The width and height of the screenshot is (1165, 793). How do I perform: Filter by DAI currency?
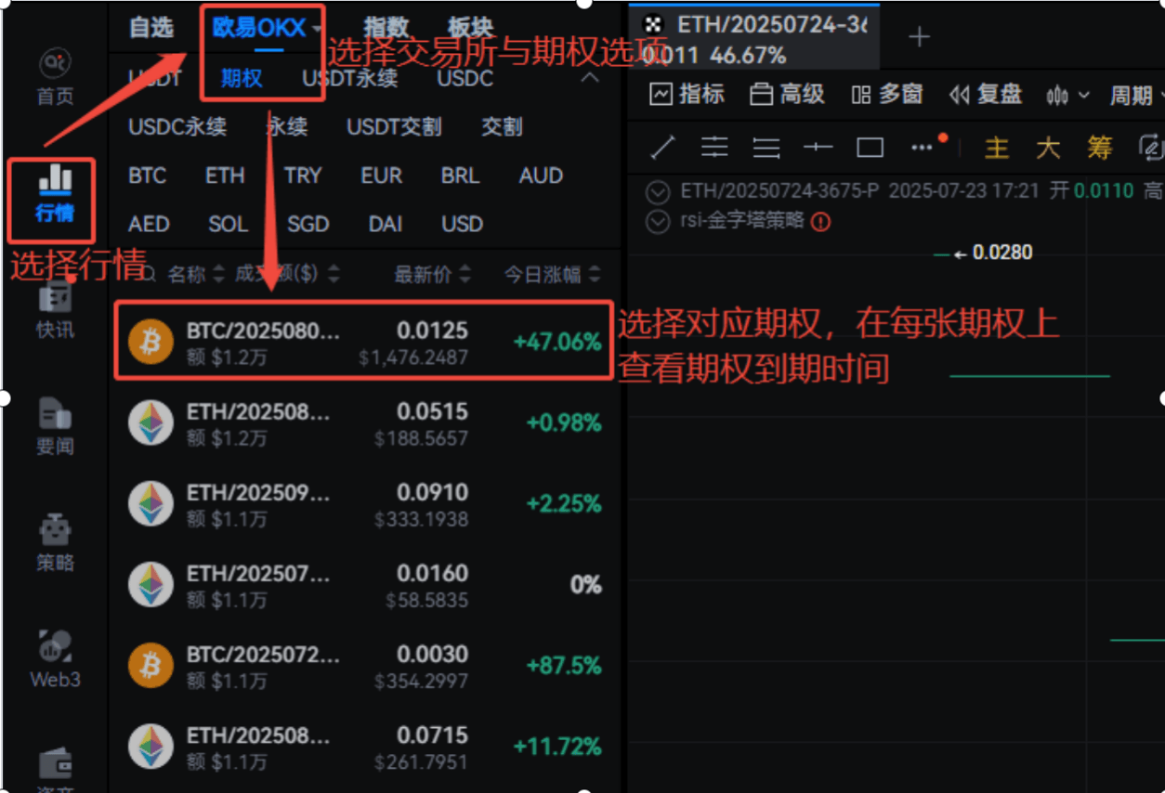[x=386, y=224]
